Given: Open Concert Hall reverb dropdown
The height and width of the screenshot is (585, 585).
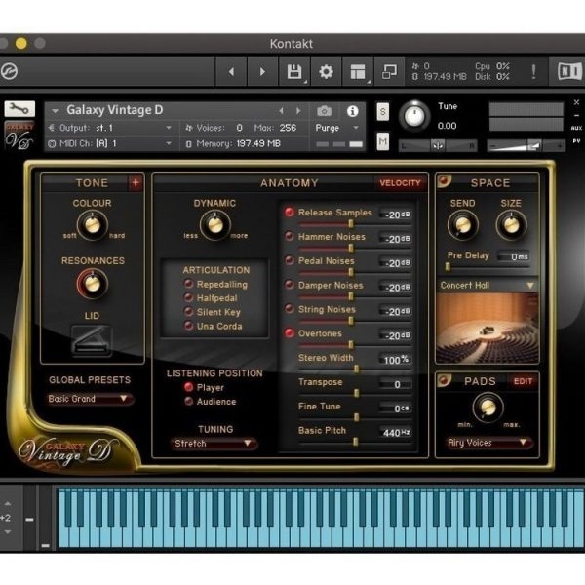Looking at the screenshot, I should point(487,286).
